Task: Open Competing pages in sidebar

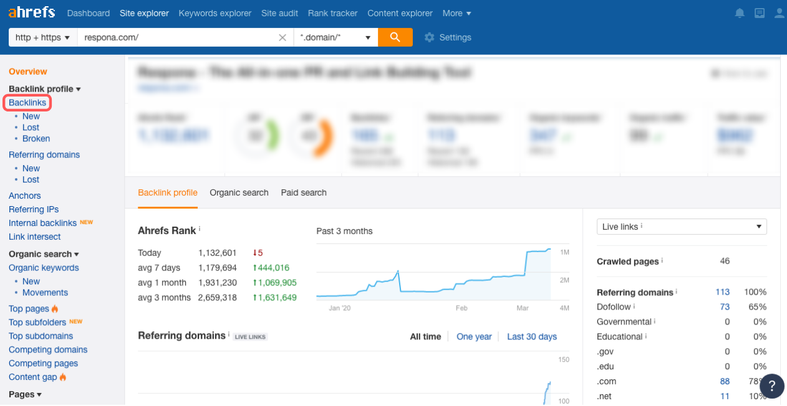Action: [x=44, y=364]
